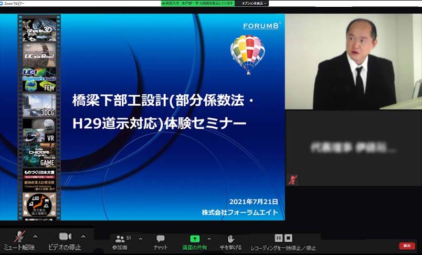
Task: Click the hot air balloon graphic
Action: pos(248,54)
